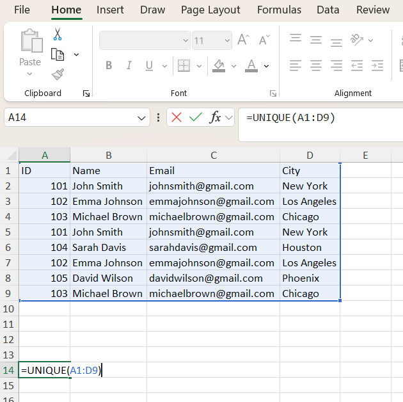Click the Cut scissors icon
403x402 pixels.
click(58, 34)
